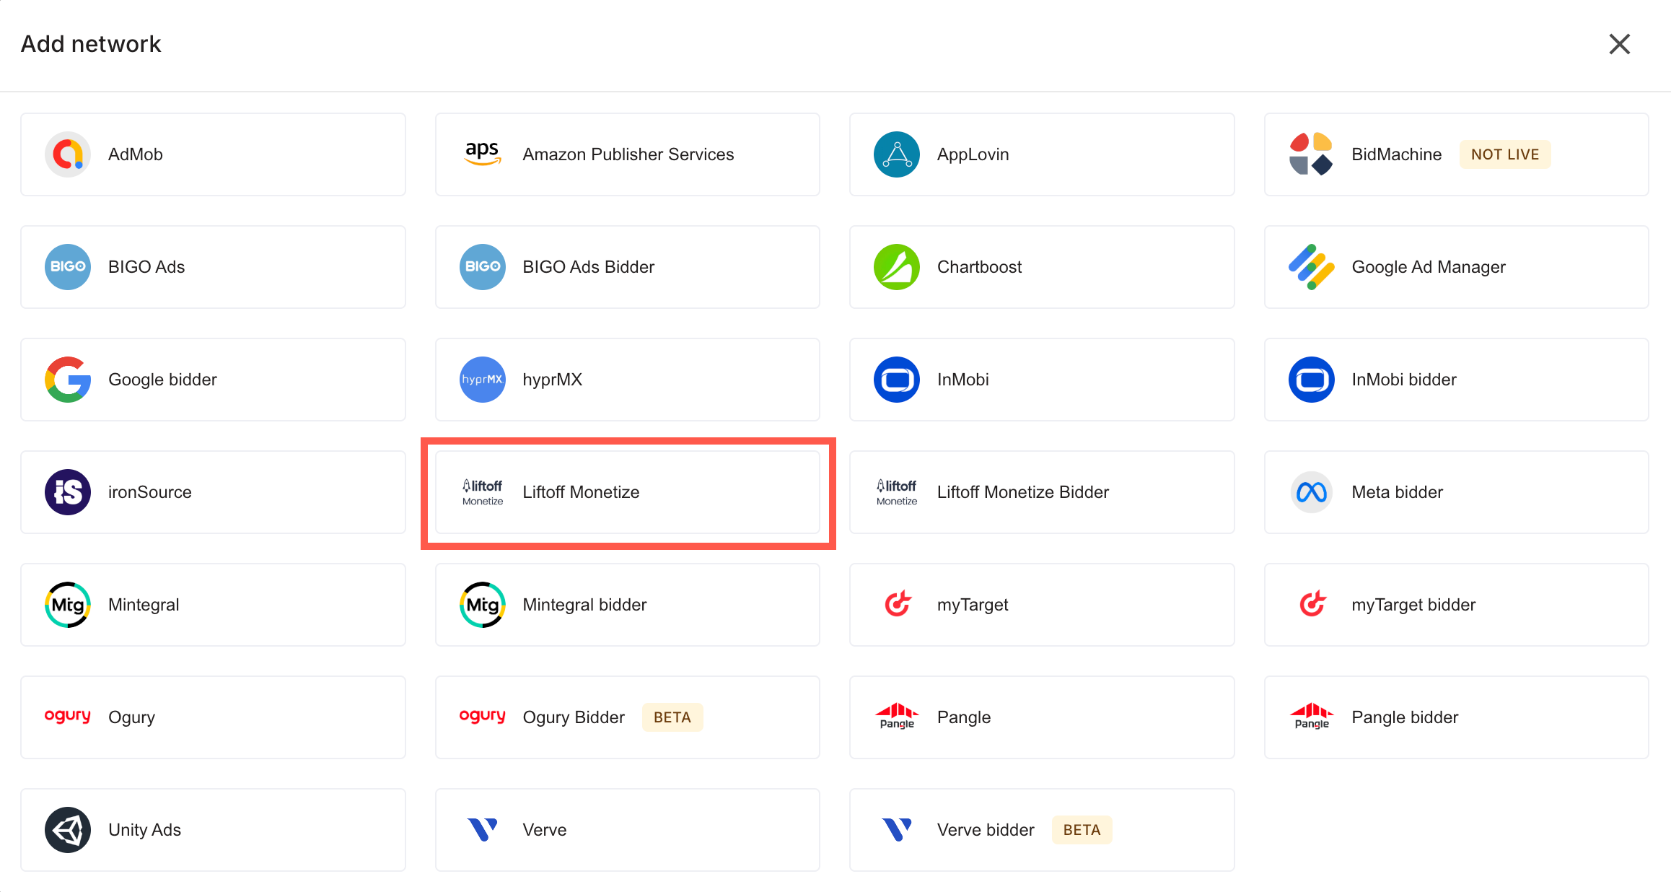The image size is (1671, 892).
Task: Click the ironSource IS logo icon
Action: tap(68, 492)
